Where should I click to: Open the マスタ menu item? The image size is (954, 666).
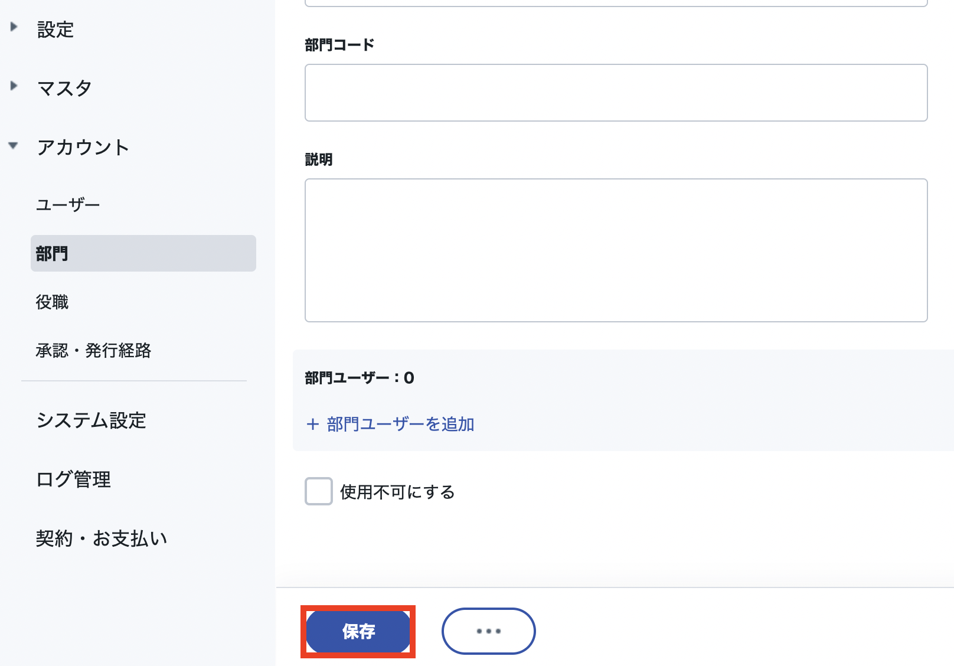click(x=64, y=89)
